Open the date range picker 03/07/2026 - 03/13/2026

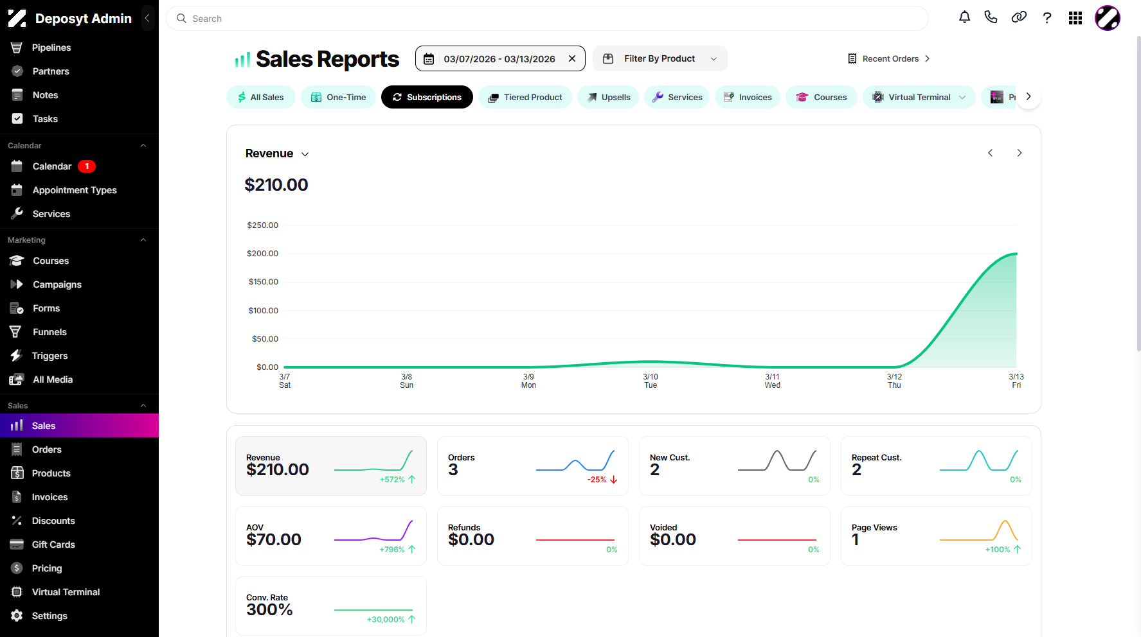click(x=500, y=58)
